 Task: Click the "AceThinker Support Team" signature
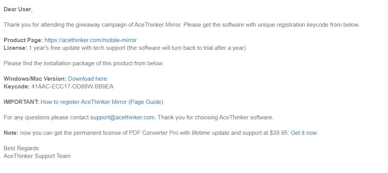pyautogui.click(x=37, y=156)
